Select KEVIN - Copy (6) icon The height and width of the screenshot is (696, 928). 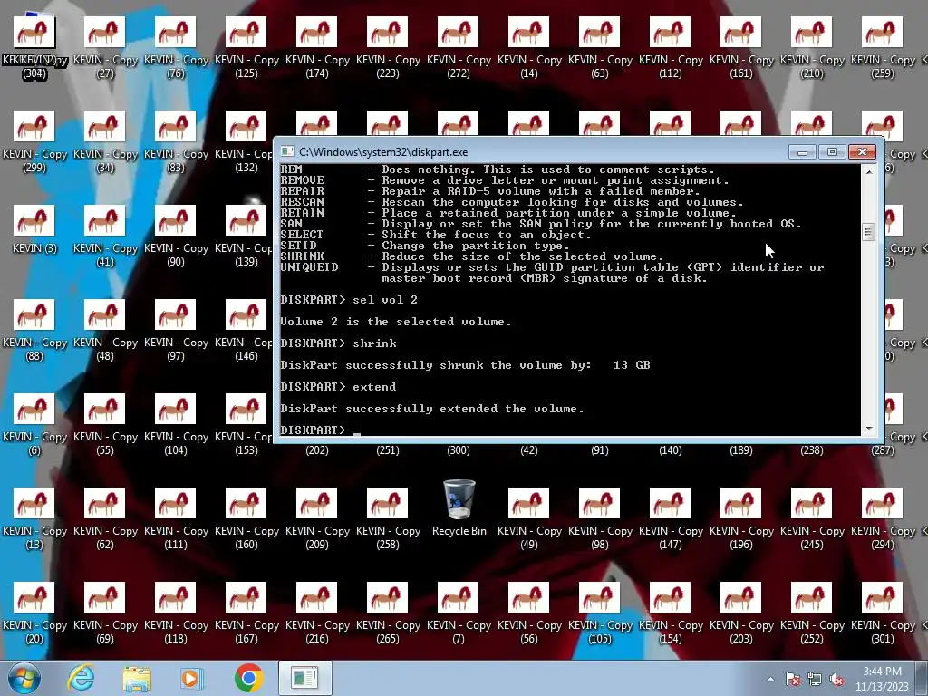(x=34, y=424)
